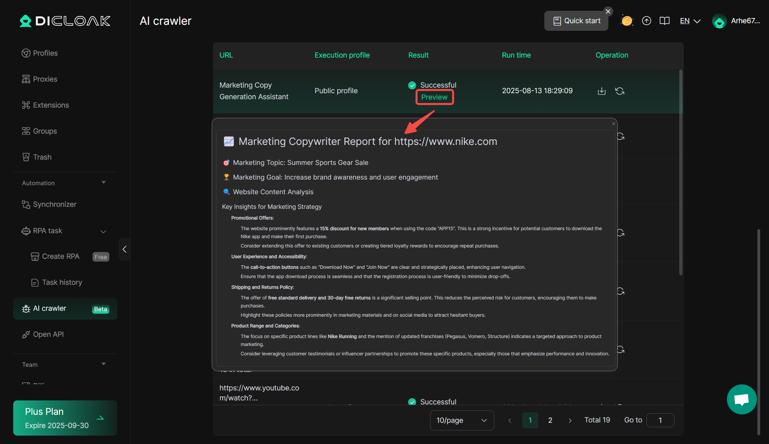Click the Operation column header
The width and height of the screenshot is (769, 444).
coord(612,55)
